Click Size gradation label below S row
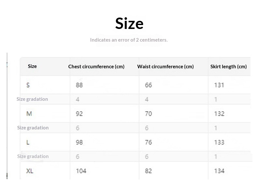 [32, 99]
